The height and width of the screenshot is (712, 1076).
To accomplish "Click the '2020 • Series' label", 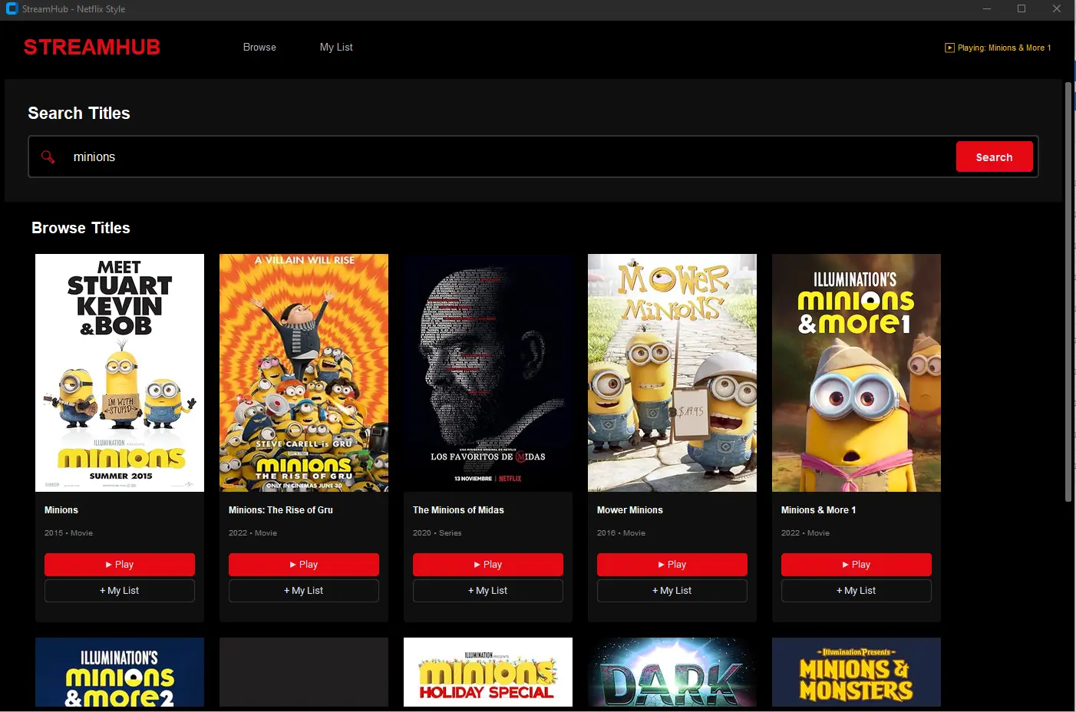I will [x=437, y=533].
